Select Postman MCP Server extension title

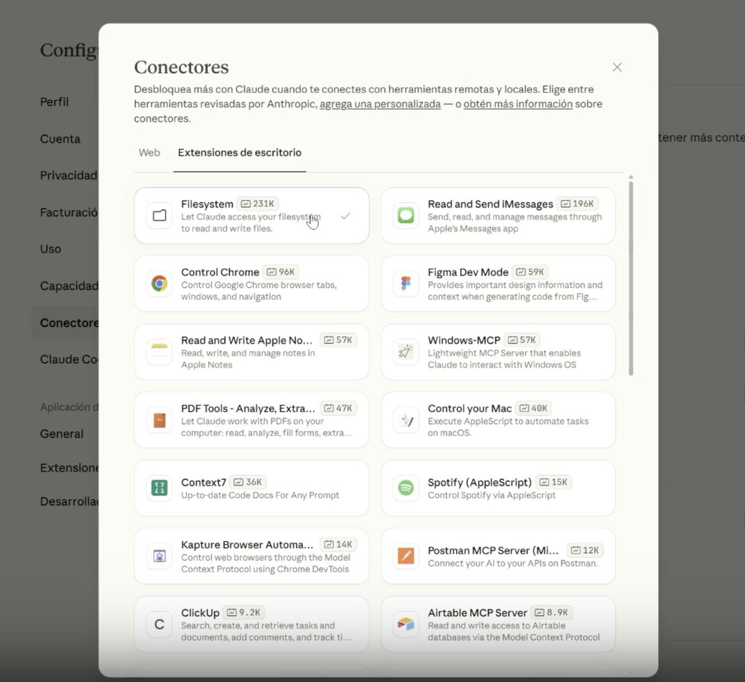click(494, 550)
